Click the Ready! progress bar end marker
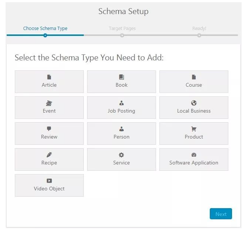This screenshot has width=245, height=230. pos(199,36)
